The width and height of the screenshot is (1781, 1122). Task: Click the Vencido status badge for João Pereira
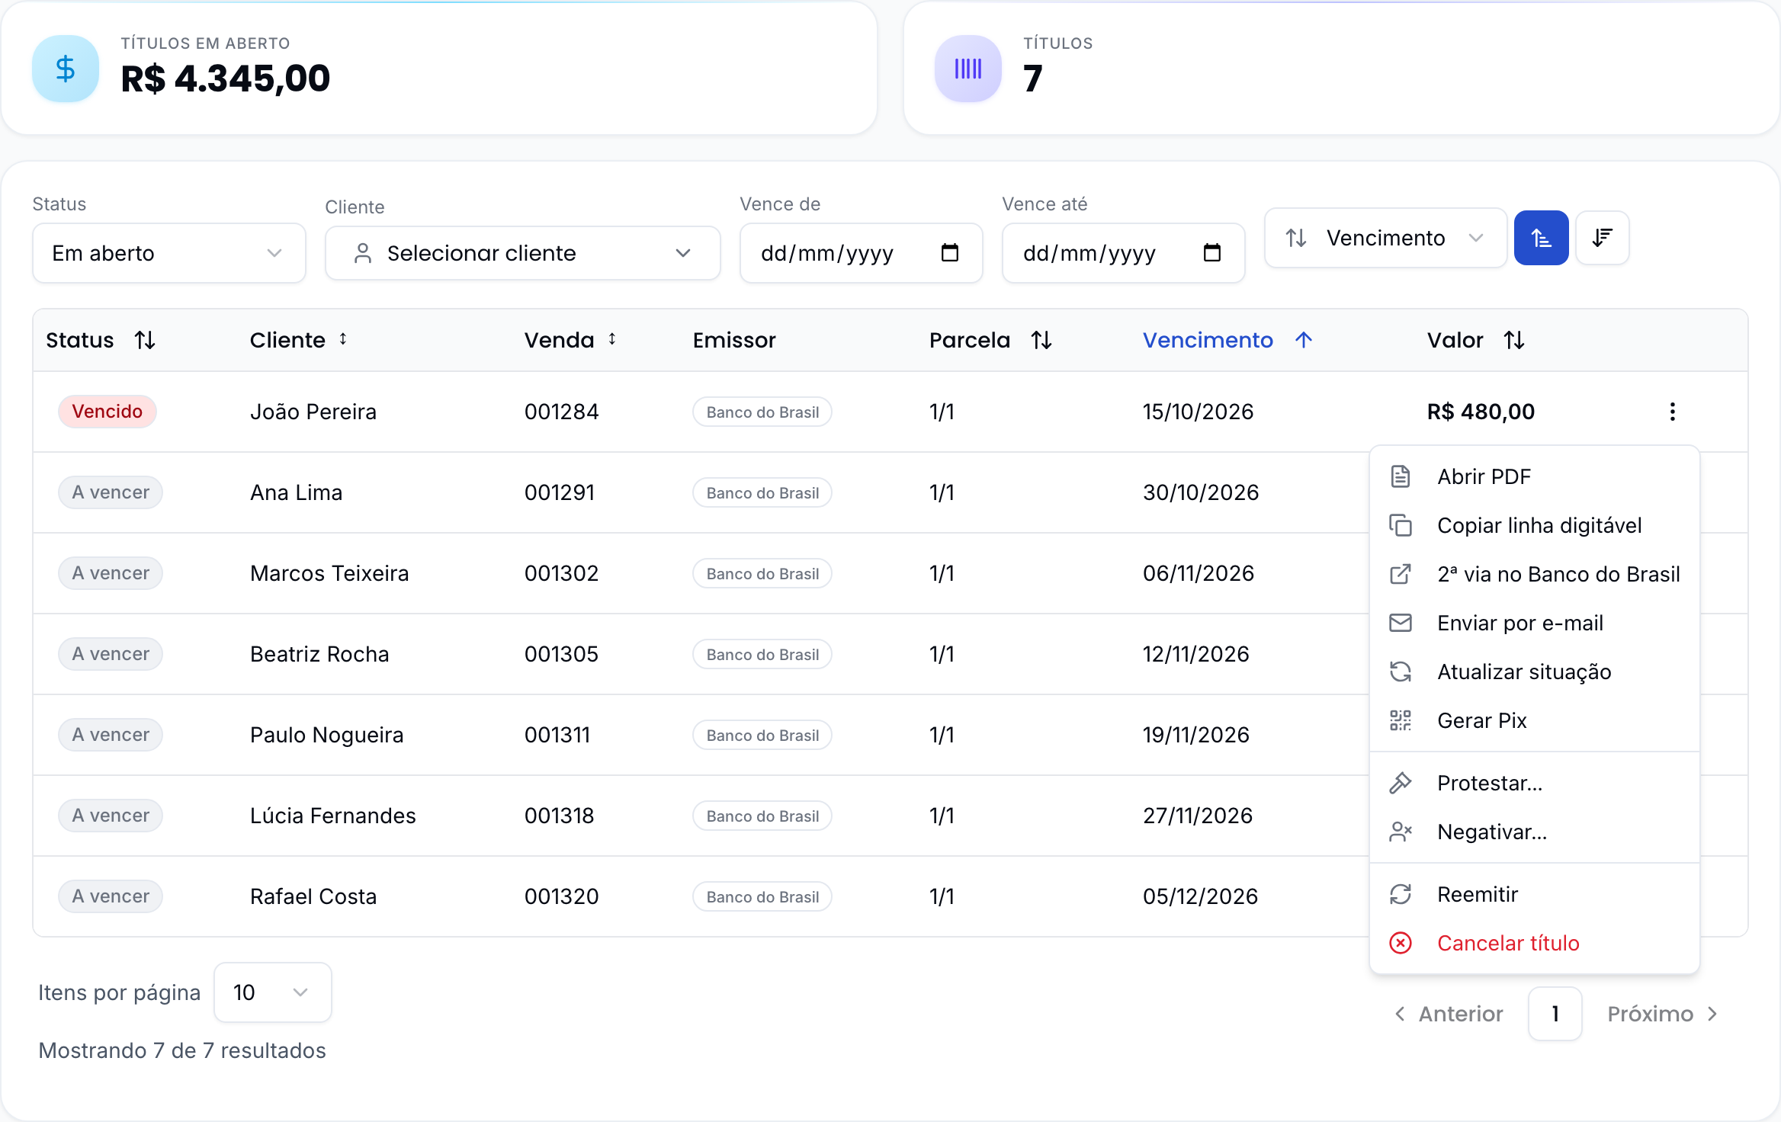point(108,412)
